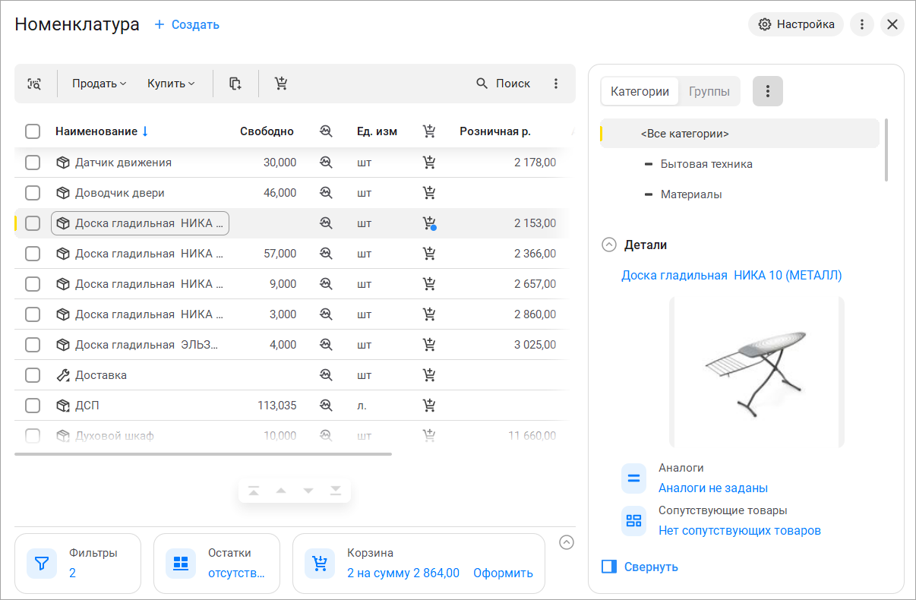Add Датчик движения to cart
The image size is (916, 600).
(429, 162)
